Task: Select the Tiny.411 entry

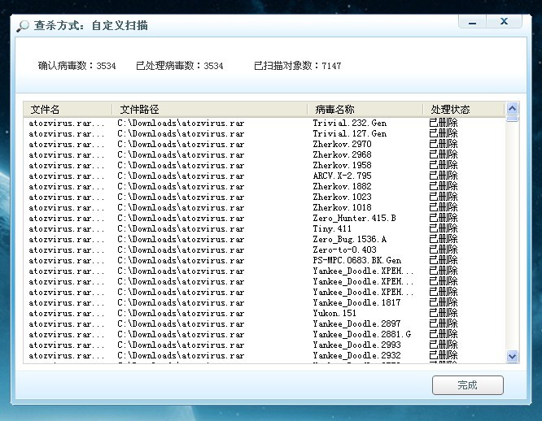Action: click(x=264, y=229)
